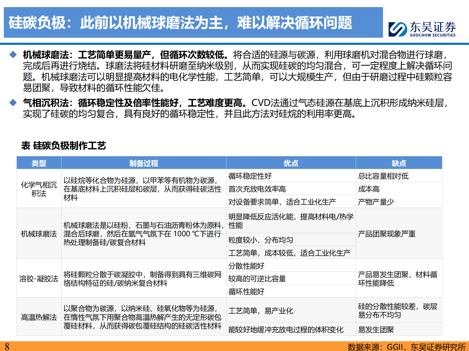Select the cell 化学气相沉积法
The image size is (469, 351).
(x=39, y=189)
